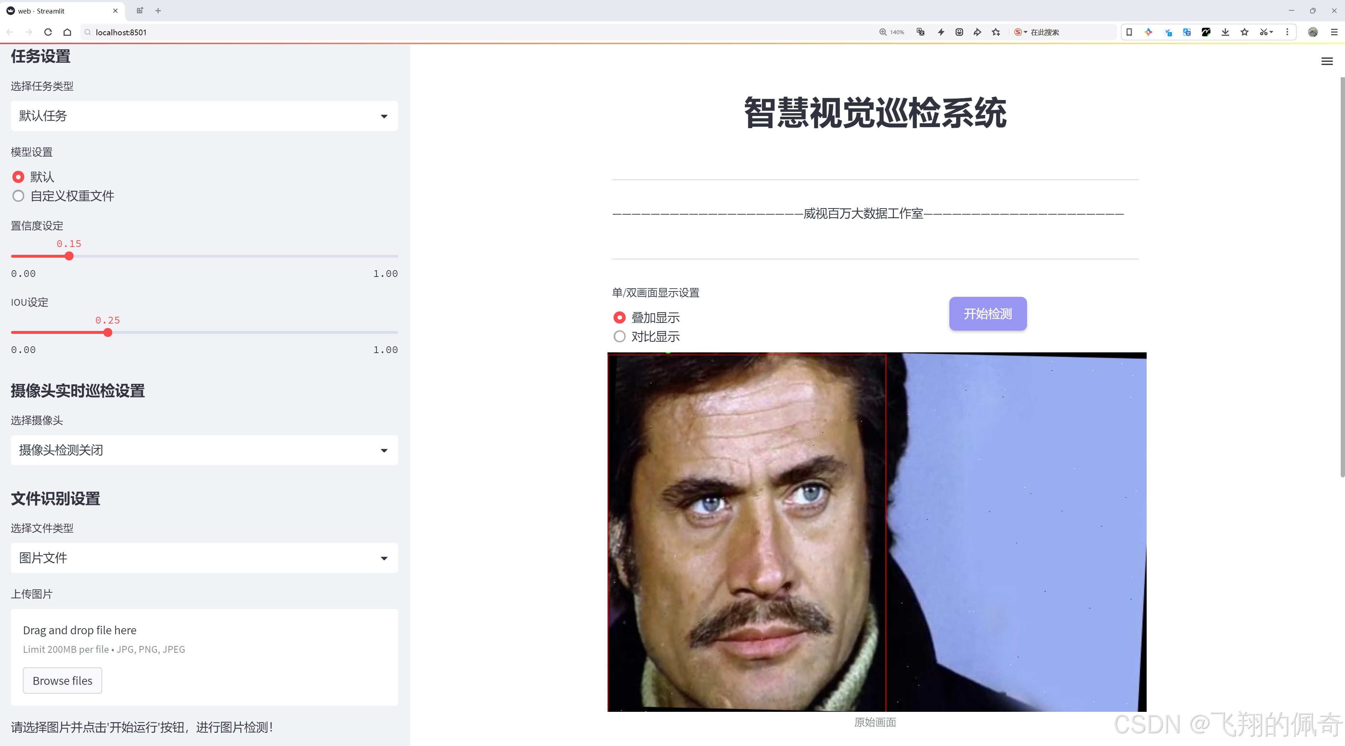The image size is (1345, 746).
Task: Click the black signature extension icon
Action: coord(1206,32)
